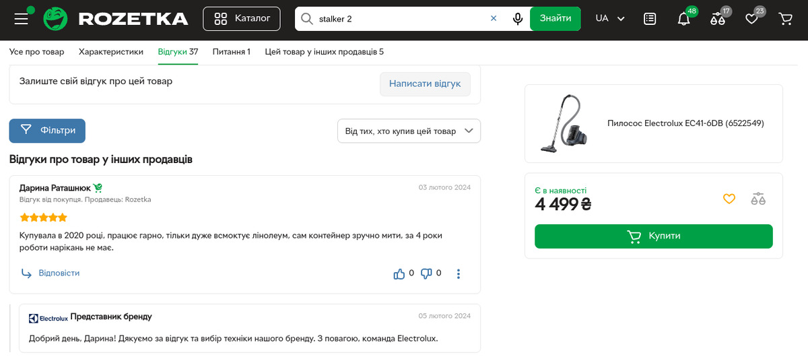Switch to Питання 1 tab

tap(232, 52)
